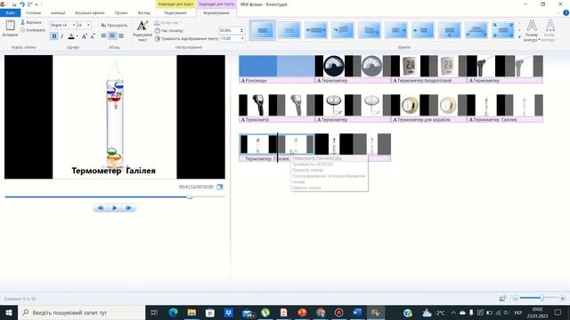Open the Редагування video tools tab
This screenshot has width=570, height=320.
coord(175,12)
